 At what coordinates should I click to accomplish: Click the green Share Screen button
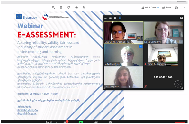point(81,122)
